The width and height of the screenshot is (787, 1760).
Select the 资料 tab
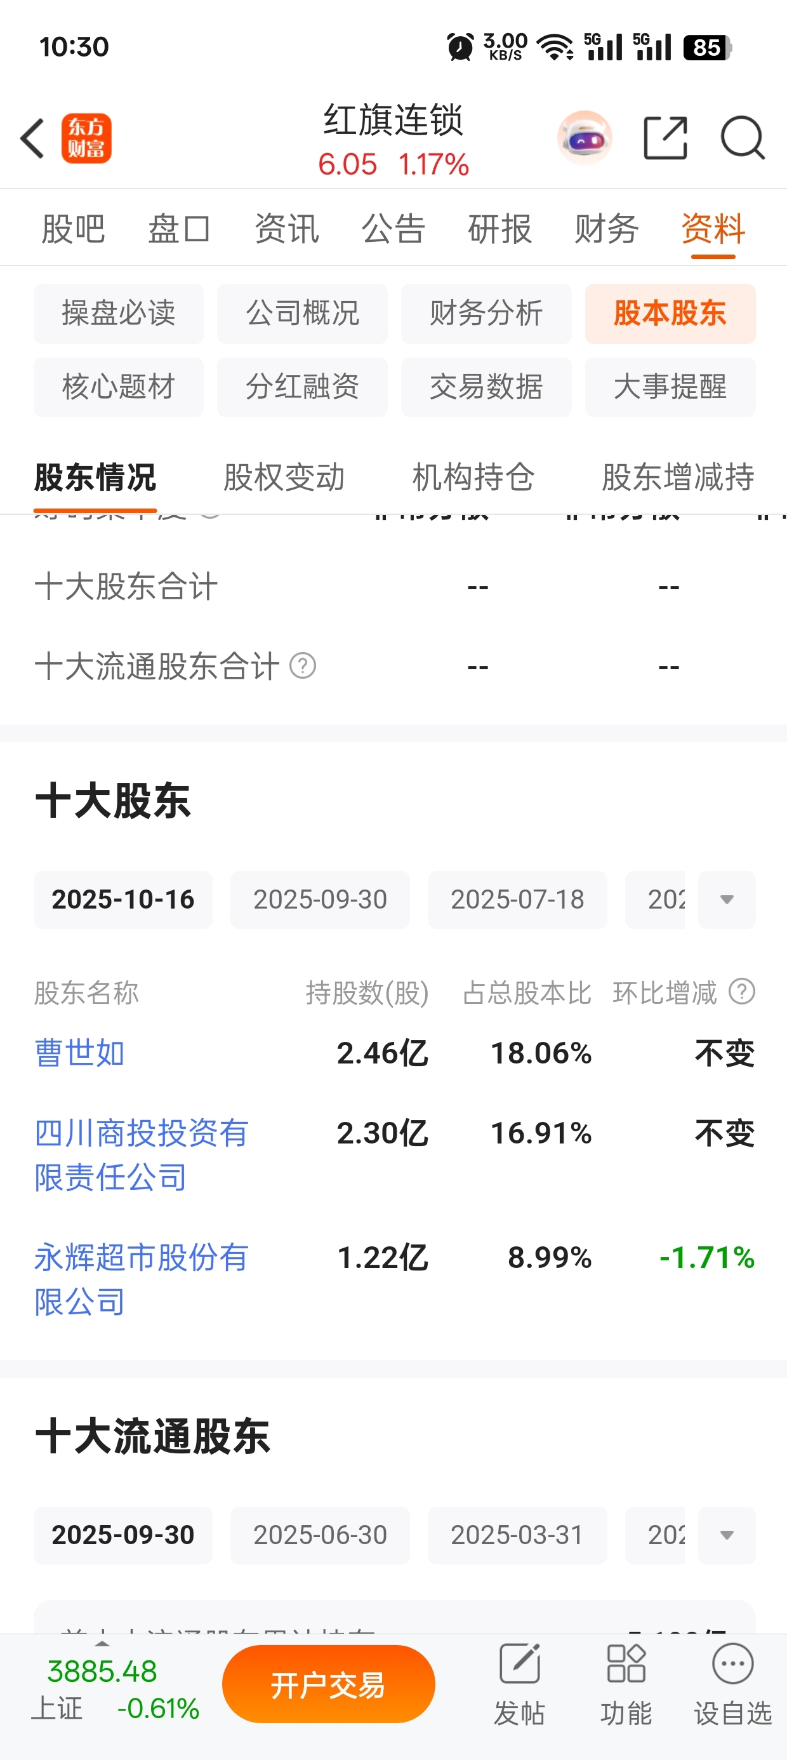(713, 228)
